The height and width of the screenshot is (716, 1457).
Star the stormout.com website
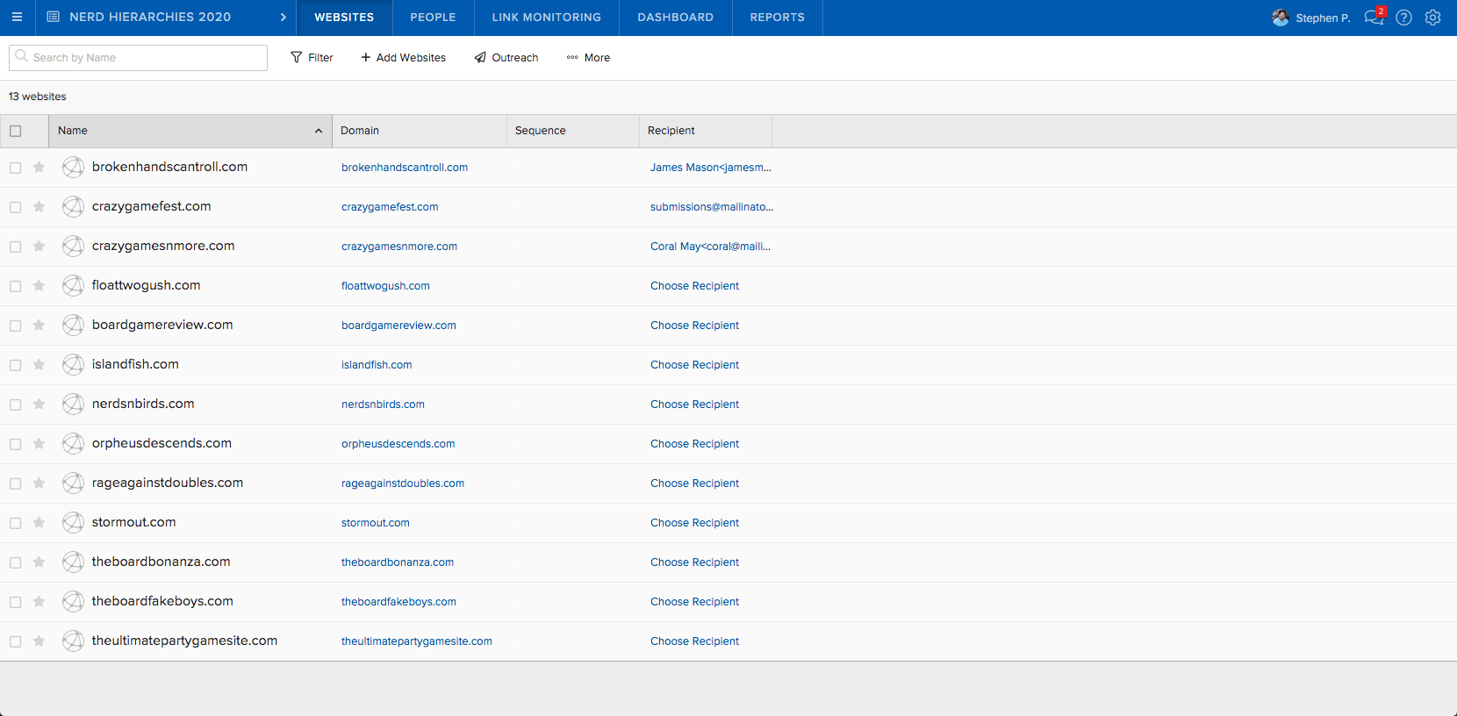tap(39, 523)
